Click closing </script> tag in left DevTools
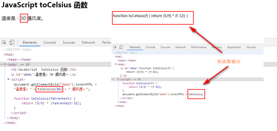Viewport: 277px width, 131px height. point(19,113)
